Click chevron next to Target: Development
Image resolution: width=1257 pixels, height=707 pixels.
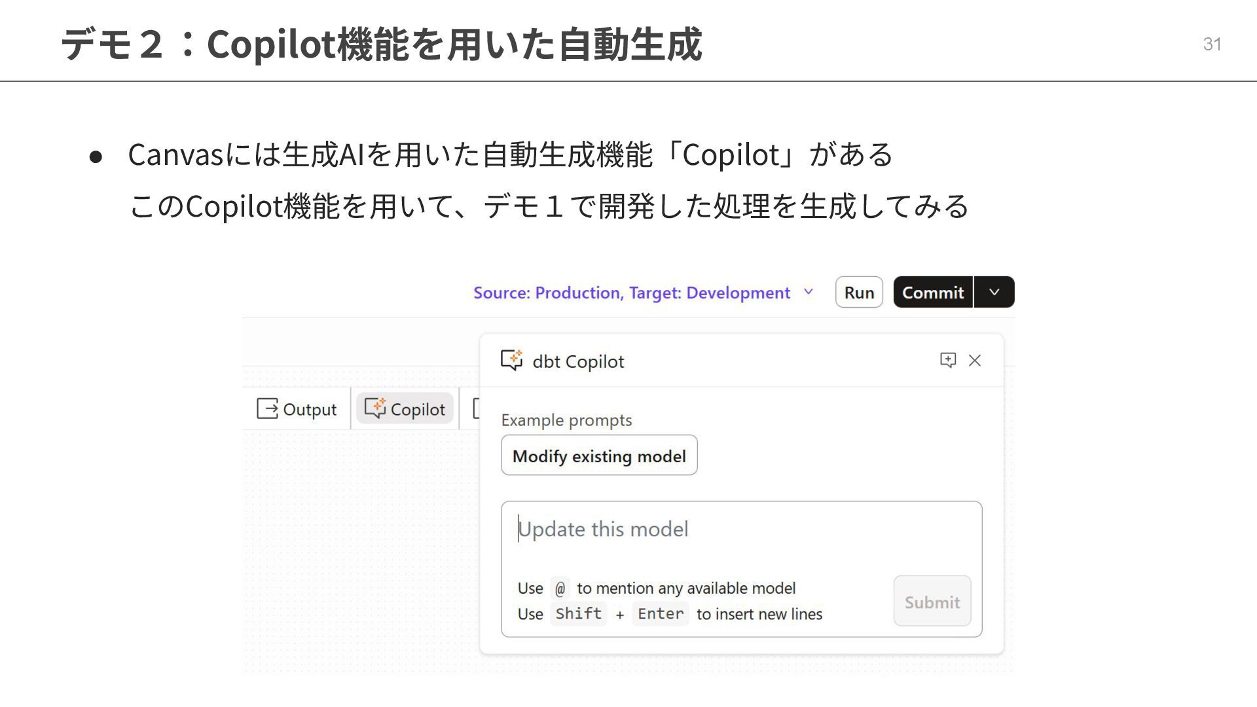(x=809, y=292)
